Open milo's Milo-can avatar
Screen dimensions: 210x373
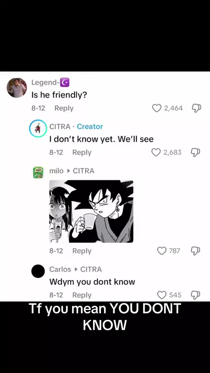pos(38,173)
